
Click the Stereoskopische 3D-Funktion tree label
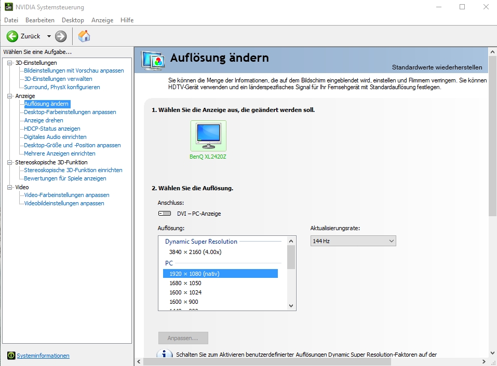[x=51, y=162]
